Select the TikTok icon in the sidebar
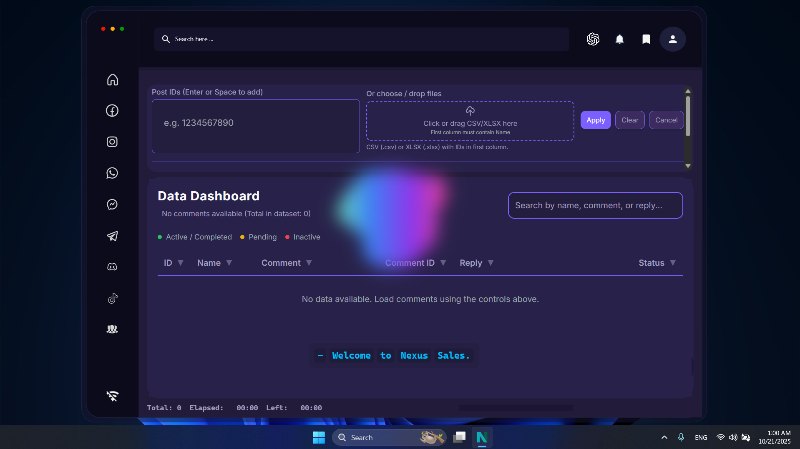This screenshot has height=449, width=800. coord(112,298)
